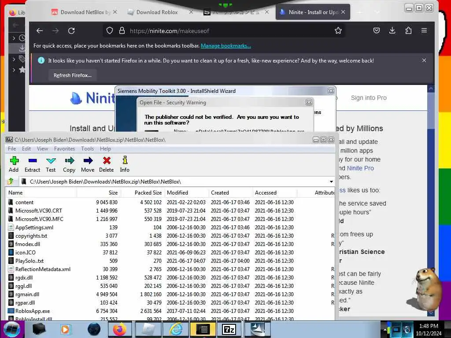Open the Ninite Pro link
451x338 pixels.
click(x=360, y=168)
